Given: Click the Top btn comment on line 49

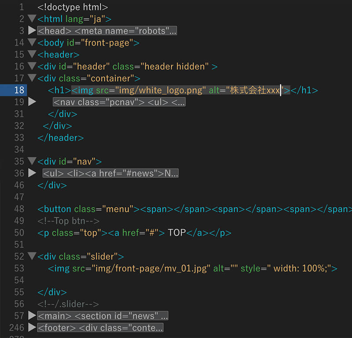Looking at the screenshot, I should coord(69,221).
